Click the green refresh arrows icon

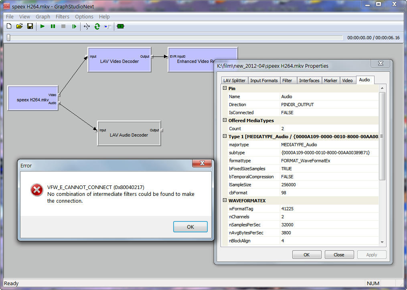click(97, 26)
